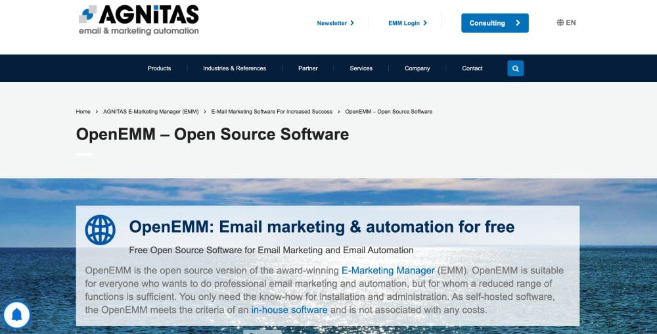Click the subtitle Free Open Source Software for Email Marketing
The height and width of the screenshot is (334, 657).
click(271, 251)
